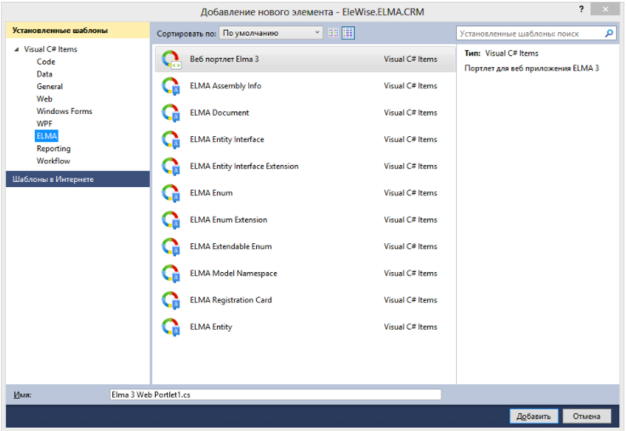Click the ELMA Model Namespace icon

click(x=172, y=274)
